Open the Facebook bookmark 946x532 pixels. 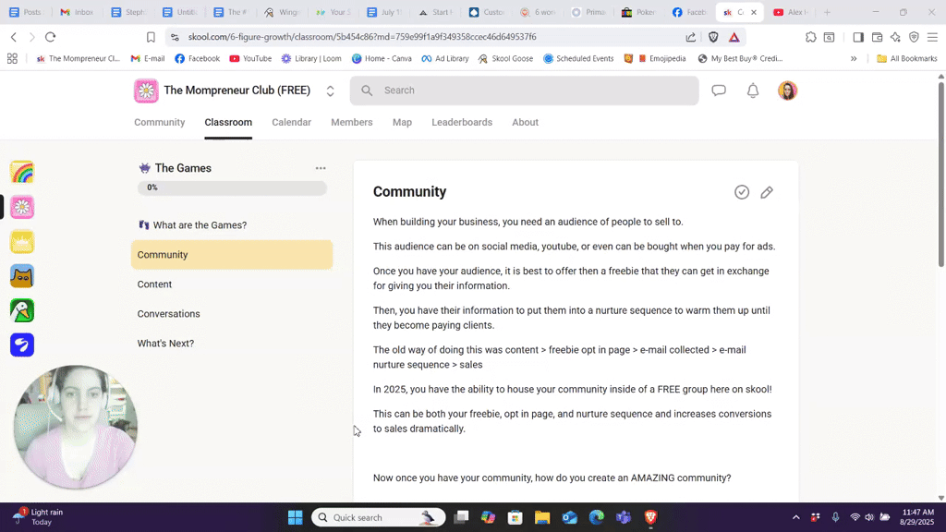[198, 58]
